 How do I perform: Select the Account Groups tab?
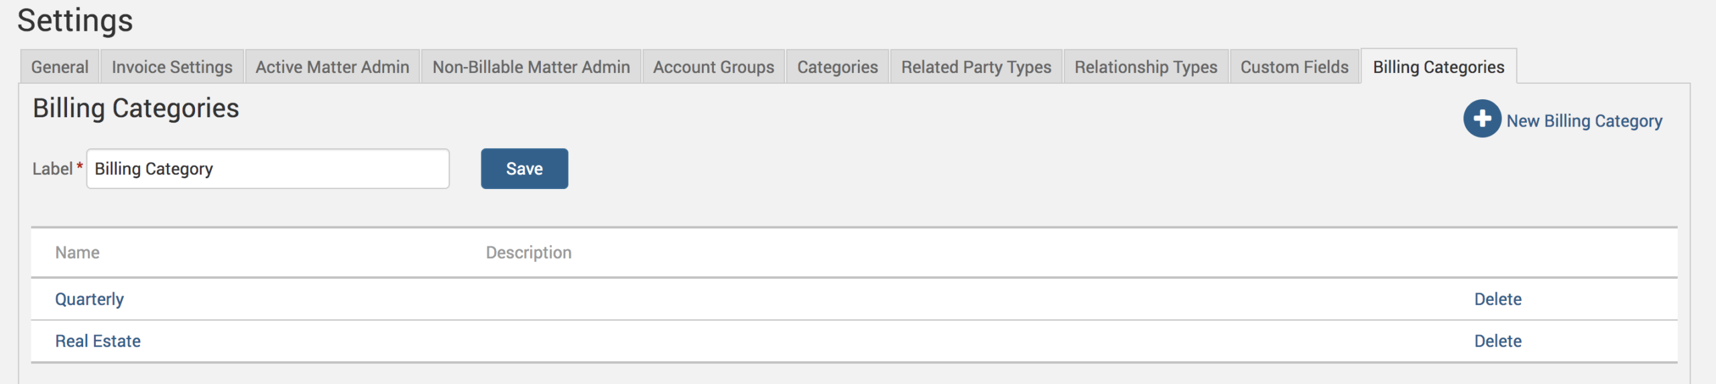[713, 67]
